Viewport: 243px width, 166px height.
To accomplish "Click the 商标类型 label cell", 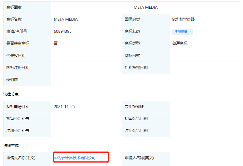I will (145, 44).
